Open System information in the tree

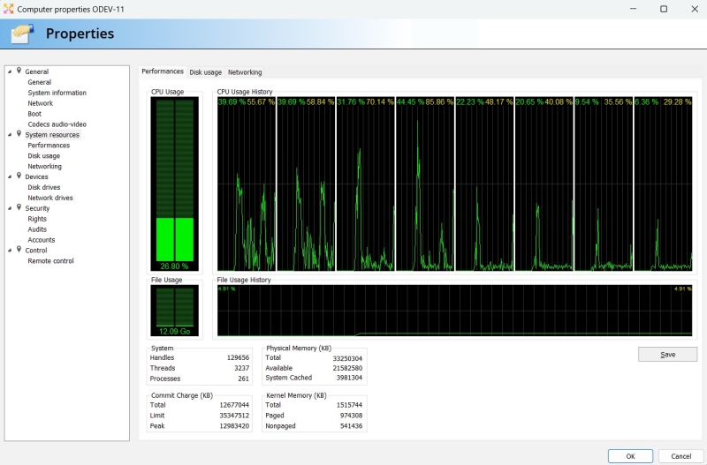coord(57,93)
